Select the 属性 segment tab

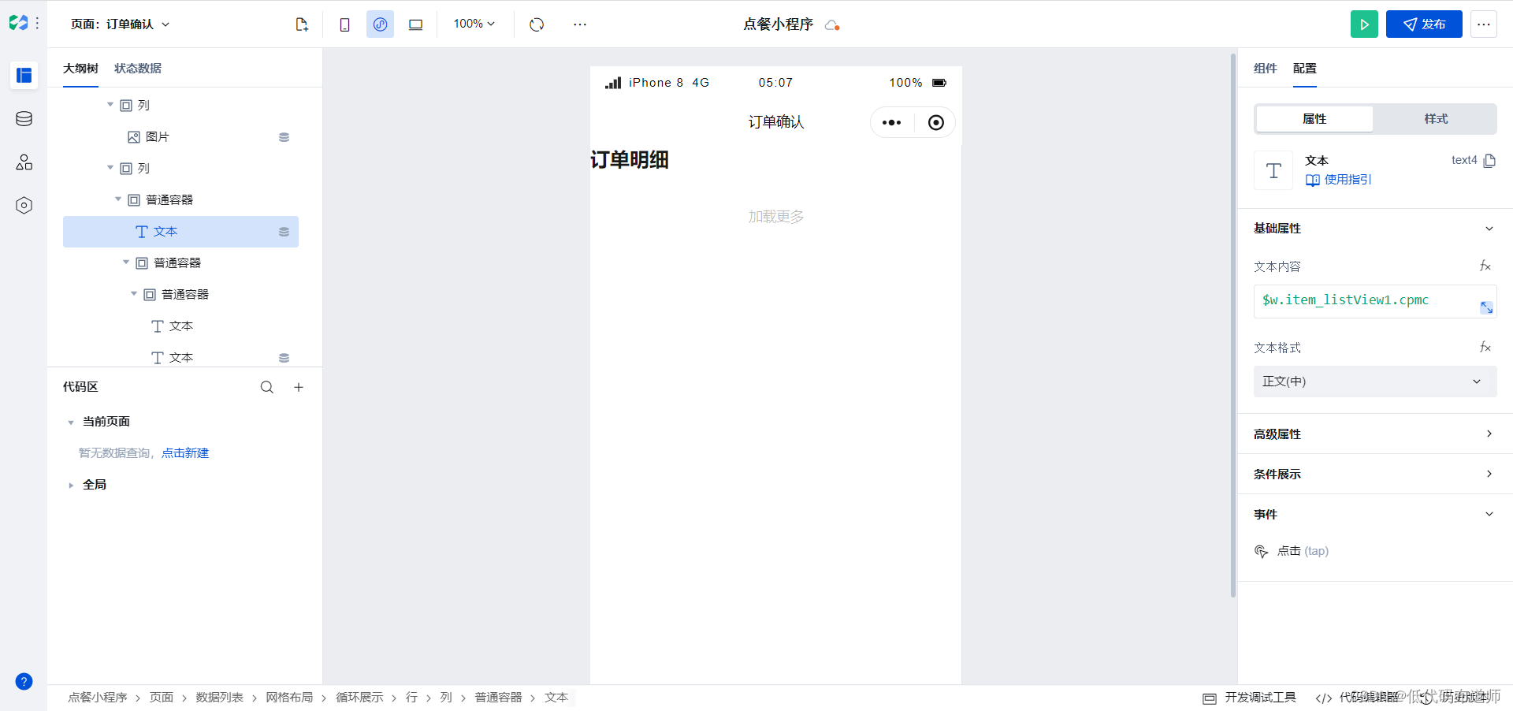(1314, 119)
